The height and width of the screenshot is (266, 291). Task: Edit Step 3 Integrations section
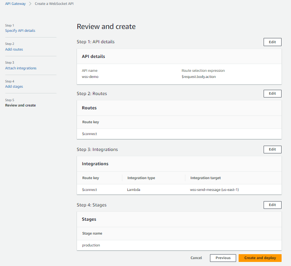pos(272,149)
